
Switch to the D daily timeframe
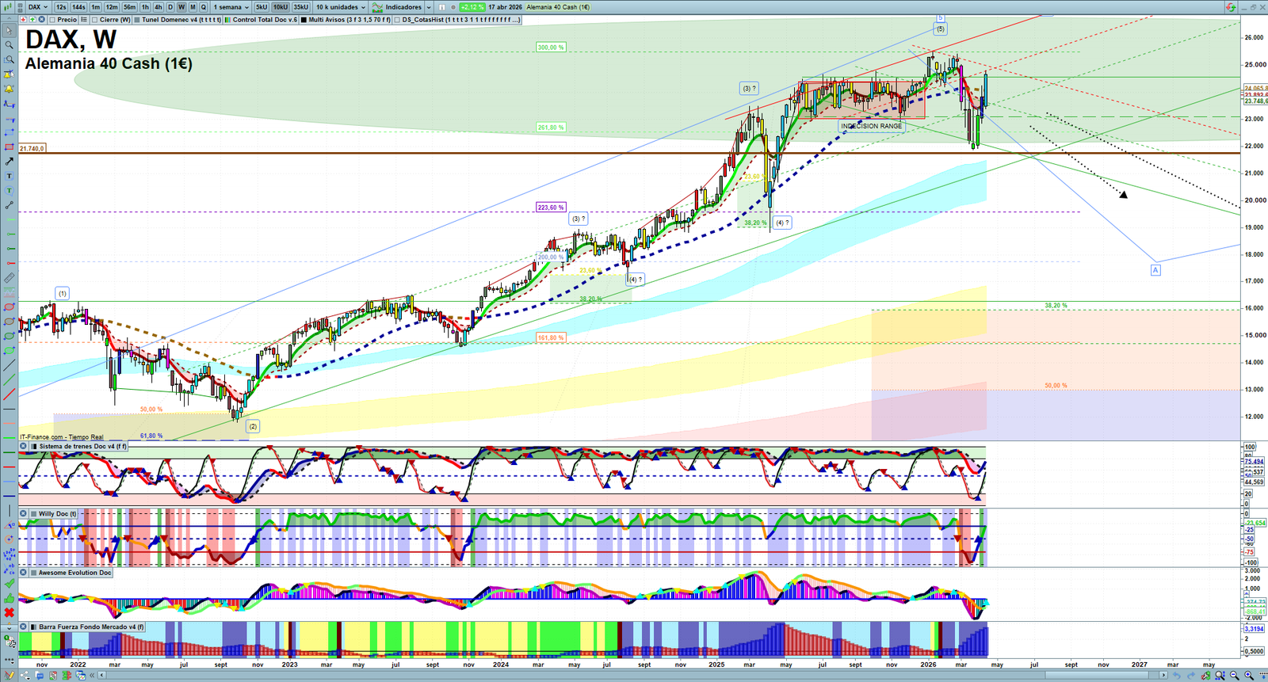170,7
